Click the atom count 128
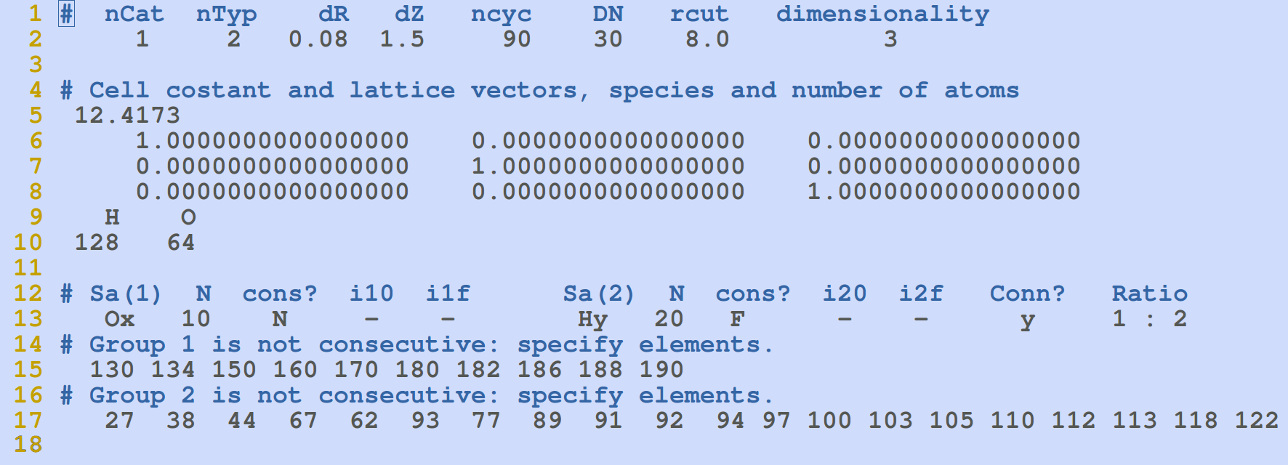This screenshot has width=1288, height=465. click(x=97, y=243)
